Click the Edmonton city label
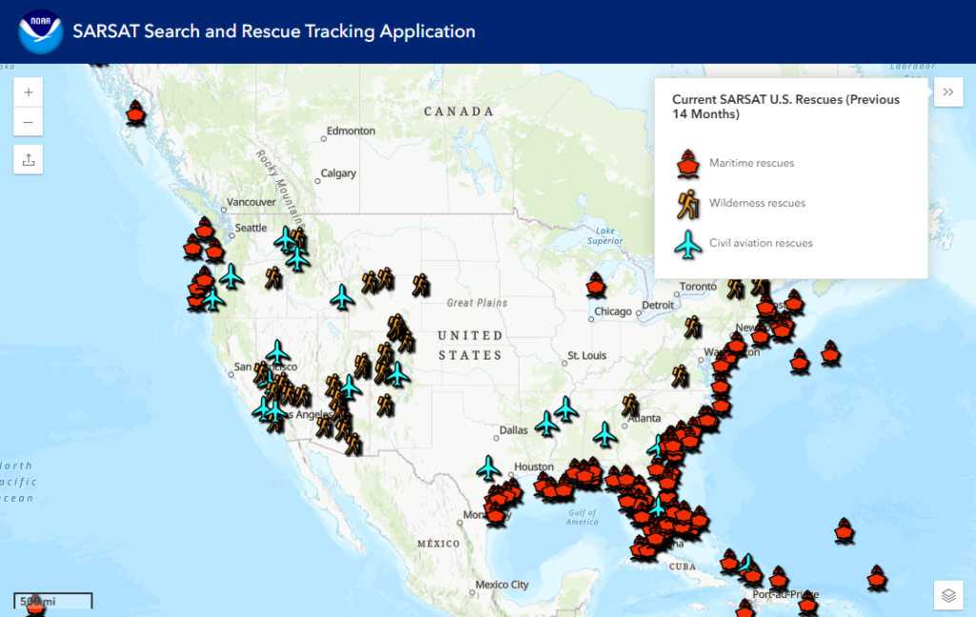Viewport: 976px width, 617px height. 351,131
